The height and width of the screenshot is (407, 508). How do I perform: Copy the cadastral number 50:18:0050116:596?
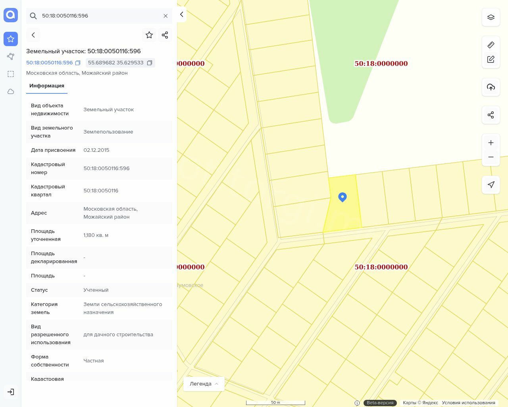point(78,63)
